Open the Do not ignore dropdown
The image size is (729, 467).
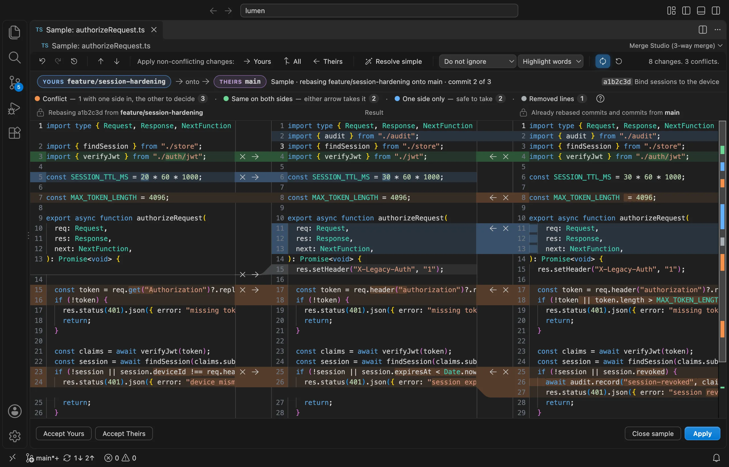[477, 62]
